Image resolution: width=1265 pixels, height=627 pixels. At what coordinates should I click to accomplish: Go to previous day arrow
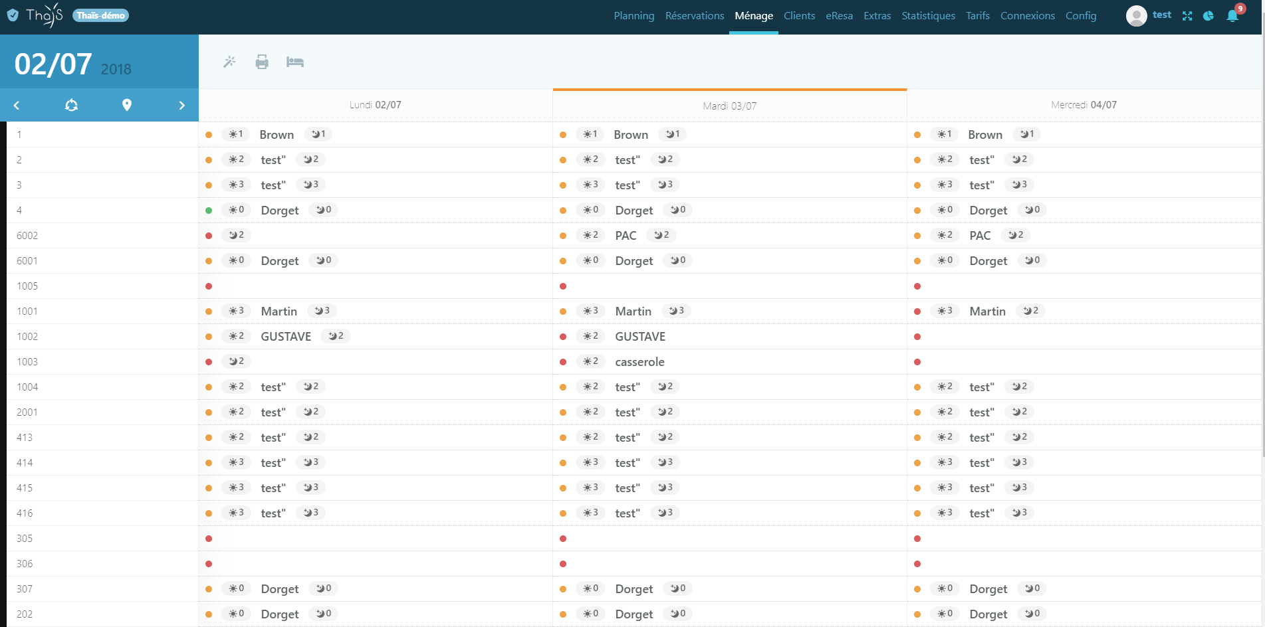17,105
